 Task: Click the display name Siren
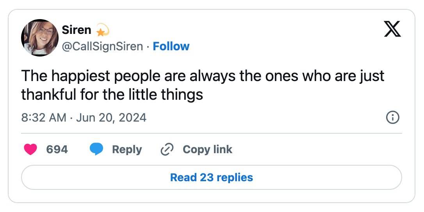(77, 30)
